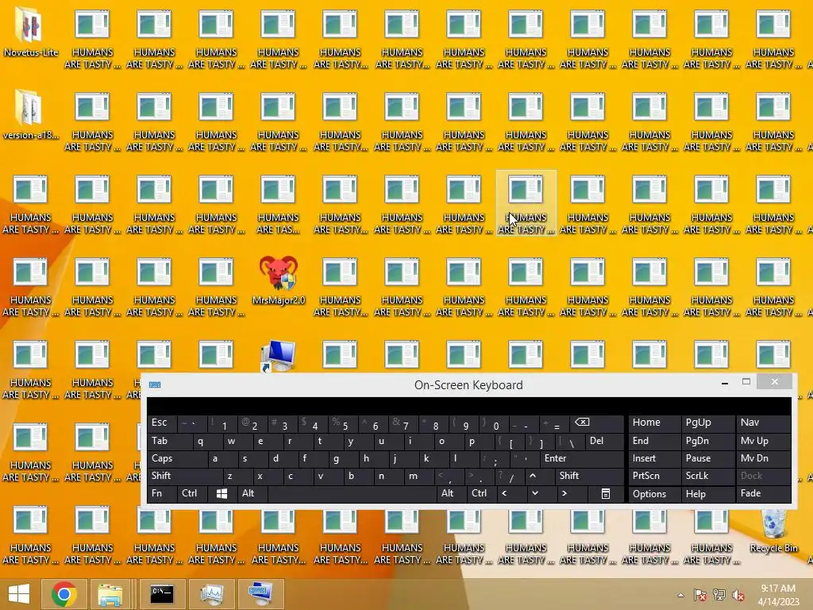Click the q key
This screenshot has width=813, height=610.
point(206,442)
